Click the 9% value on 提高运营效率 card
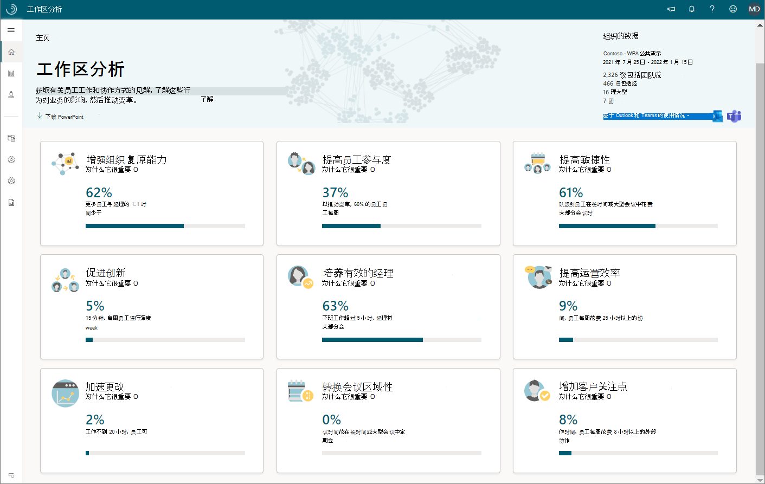 [x=568, y=306]
